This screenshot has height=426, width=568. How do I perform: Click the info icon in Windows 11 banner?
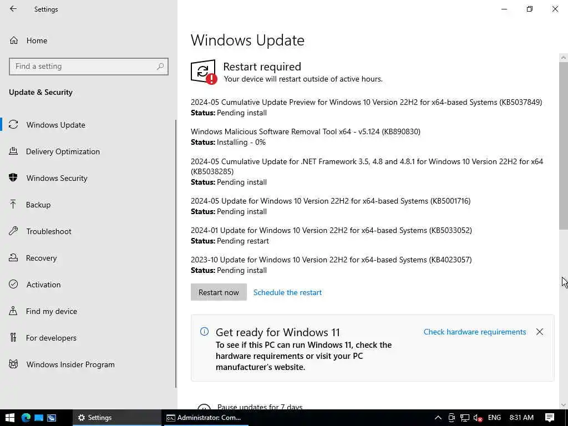pos(204,332)
